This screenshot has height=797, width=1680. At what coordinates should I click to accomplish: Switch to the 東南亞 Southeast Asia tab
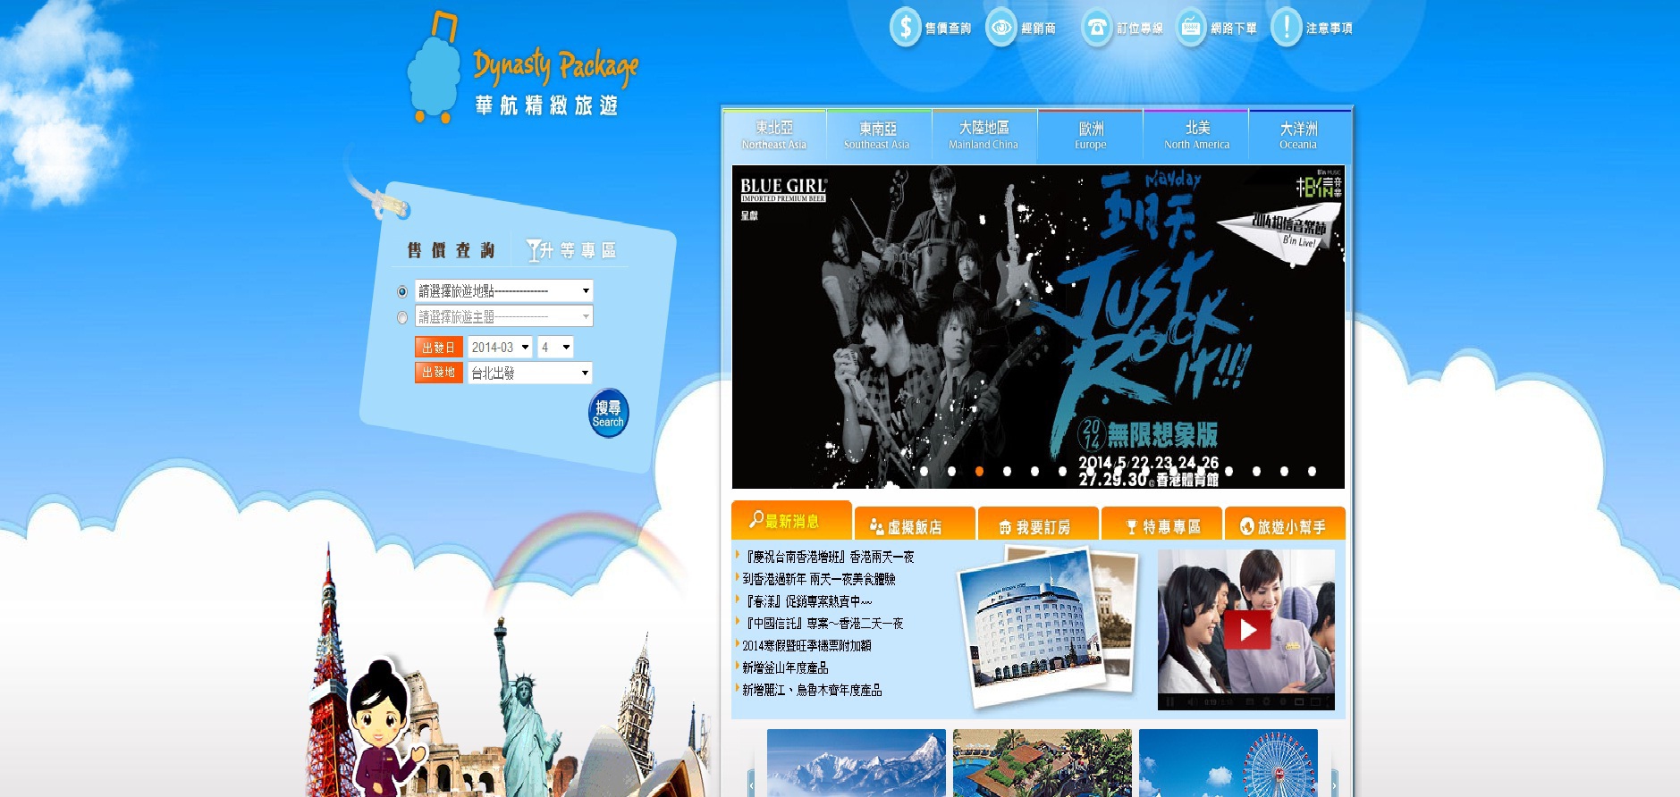pyautogui.click(x=877, y=135)
